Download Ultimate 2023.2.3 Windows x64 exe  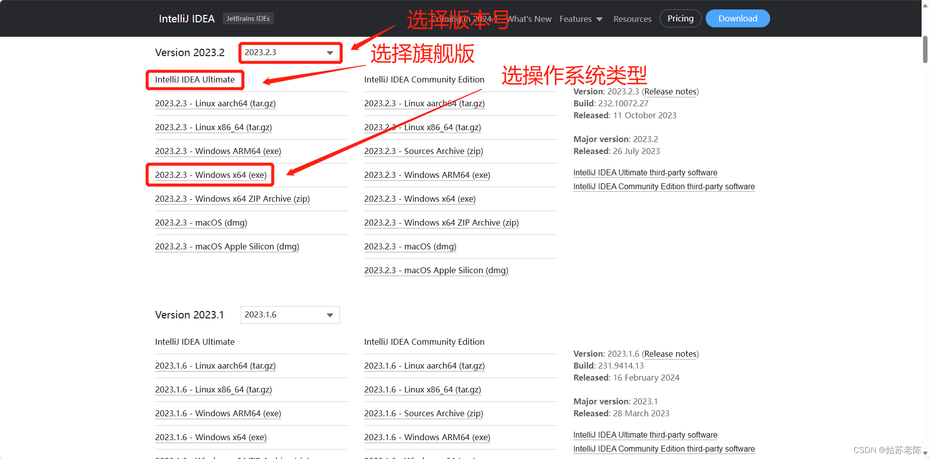point(211,175)
